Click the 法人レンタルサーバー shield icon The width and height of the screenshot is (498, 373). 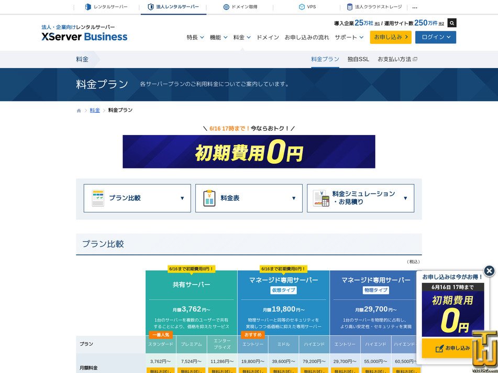[x=151, y=7]
